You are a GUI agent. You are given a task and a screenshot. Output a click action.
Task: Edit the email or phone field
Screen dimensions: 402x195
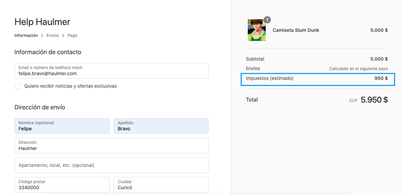click(x=111, y=71)
